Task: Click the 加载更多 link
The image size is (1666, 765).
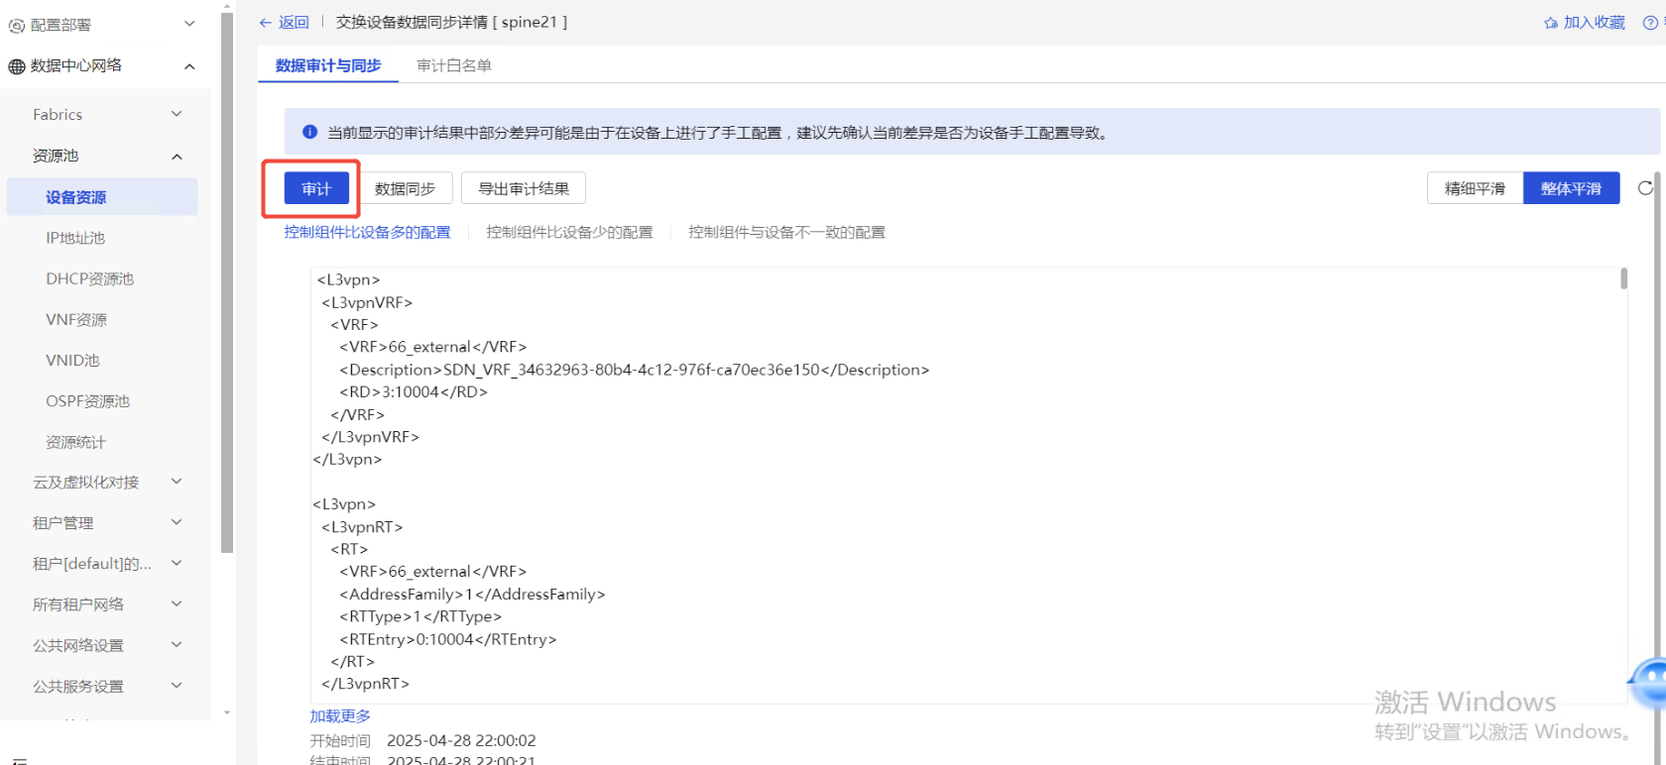Action: tap(340, 715)
